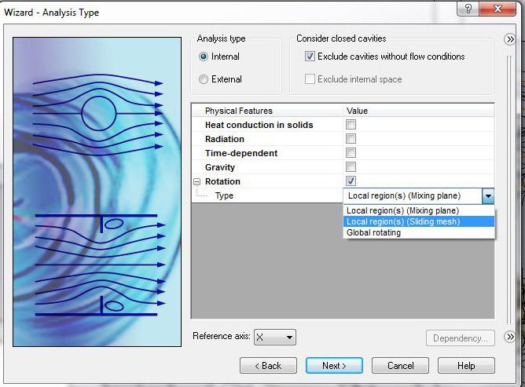Enable Heat conduction in solids
This screenshot has width=525, height=387.
click(x=351, y=125)
